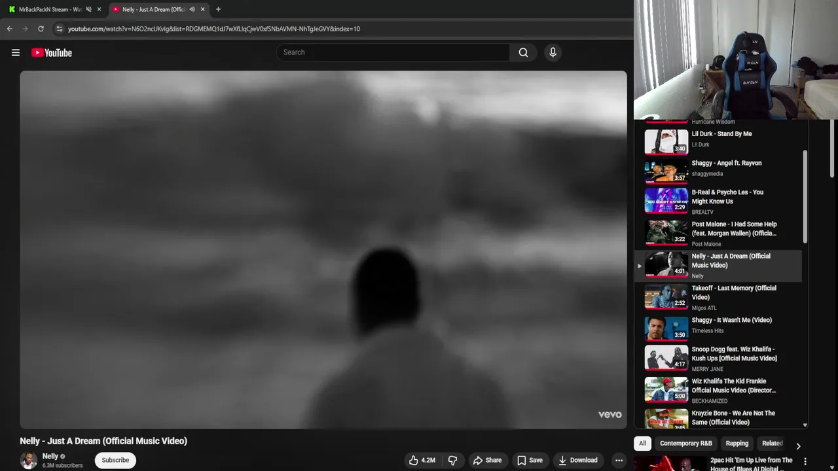Share the Nelly video
This screenshot has width=838, height=471.
pyautogui.click(x=487, y=461)
